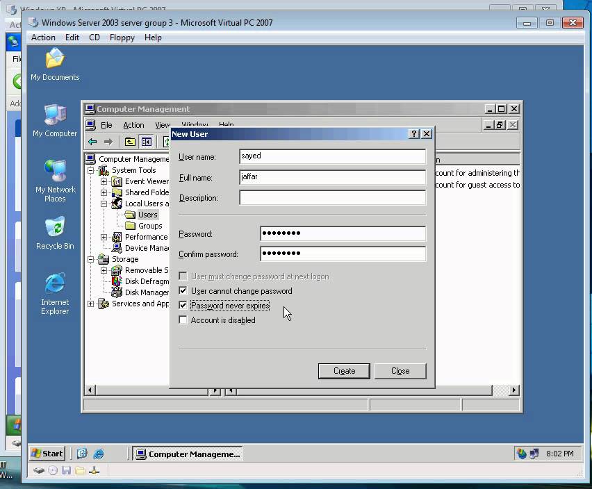Click the security shield tray icon
The width and height of the screenshot is (592, 489).
522,454
